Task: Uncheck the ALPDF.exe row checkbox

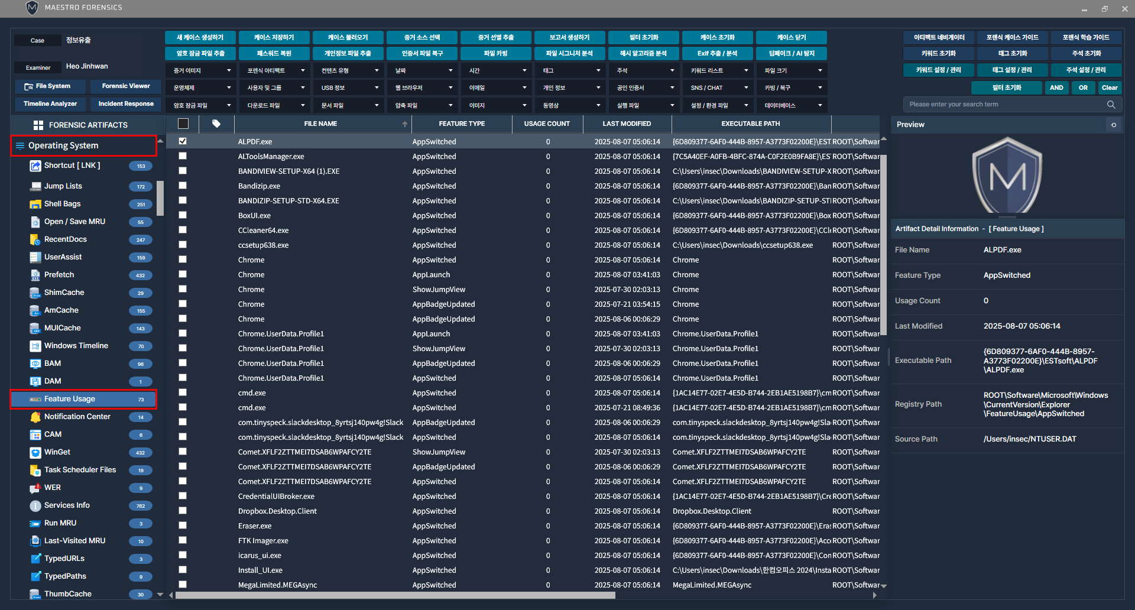Action: (183, 141)
